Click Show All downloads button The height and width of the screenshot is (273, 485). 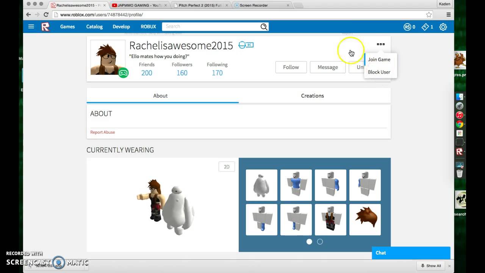point(431,266)
